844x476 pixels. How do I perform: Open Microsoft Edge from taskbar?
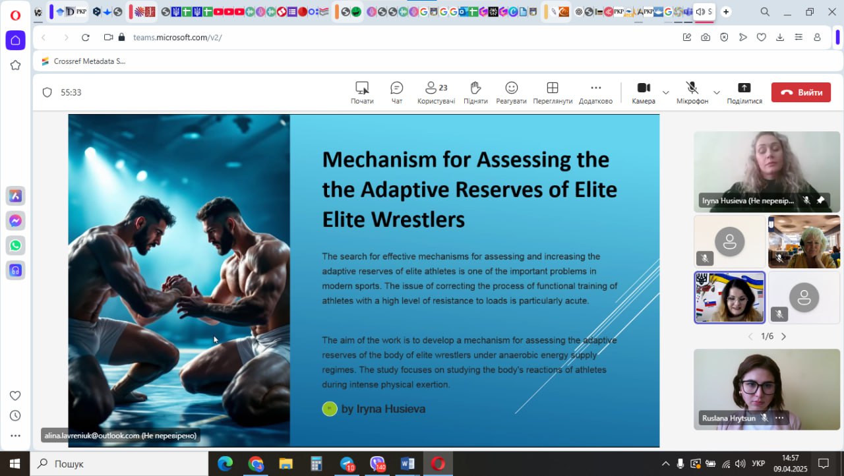coord(225,463)
